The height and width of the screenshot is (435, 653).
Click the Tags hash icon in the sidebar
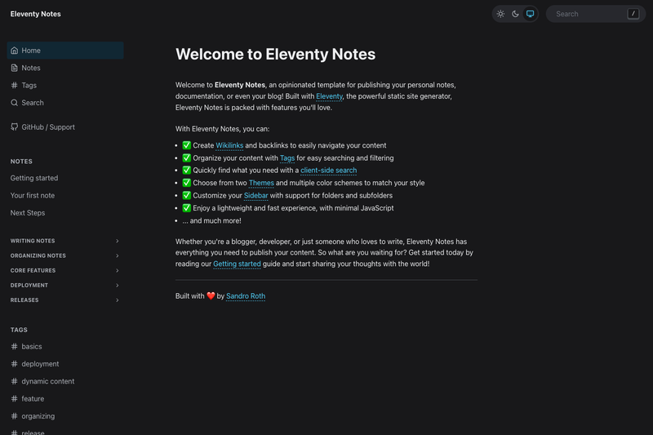(14, 86)
